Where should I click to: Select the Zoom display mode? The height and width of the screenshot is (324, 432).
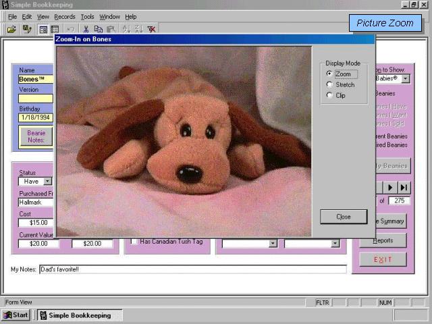[329, 74]
